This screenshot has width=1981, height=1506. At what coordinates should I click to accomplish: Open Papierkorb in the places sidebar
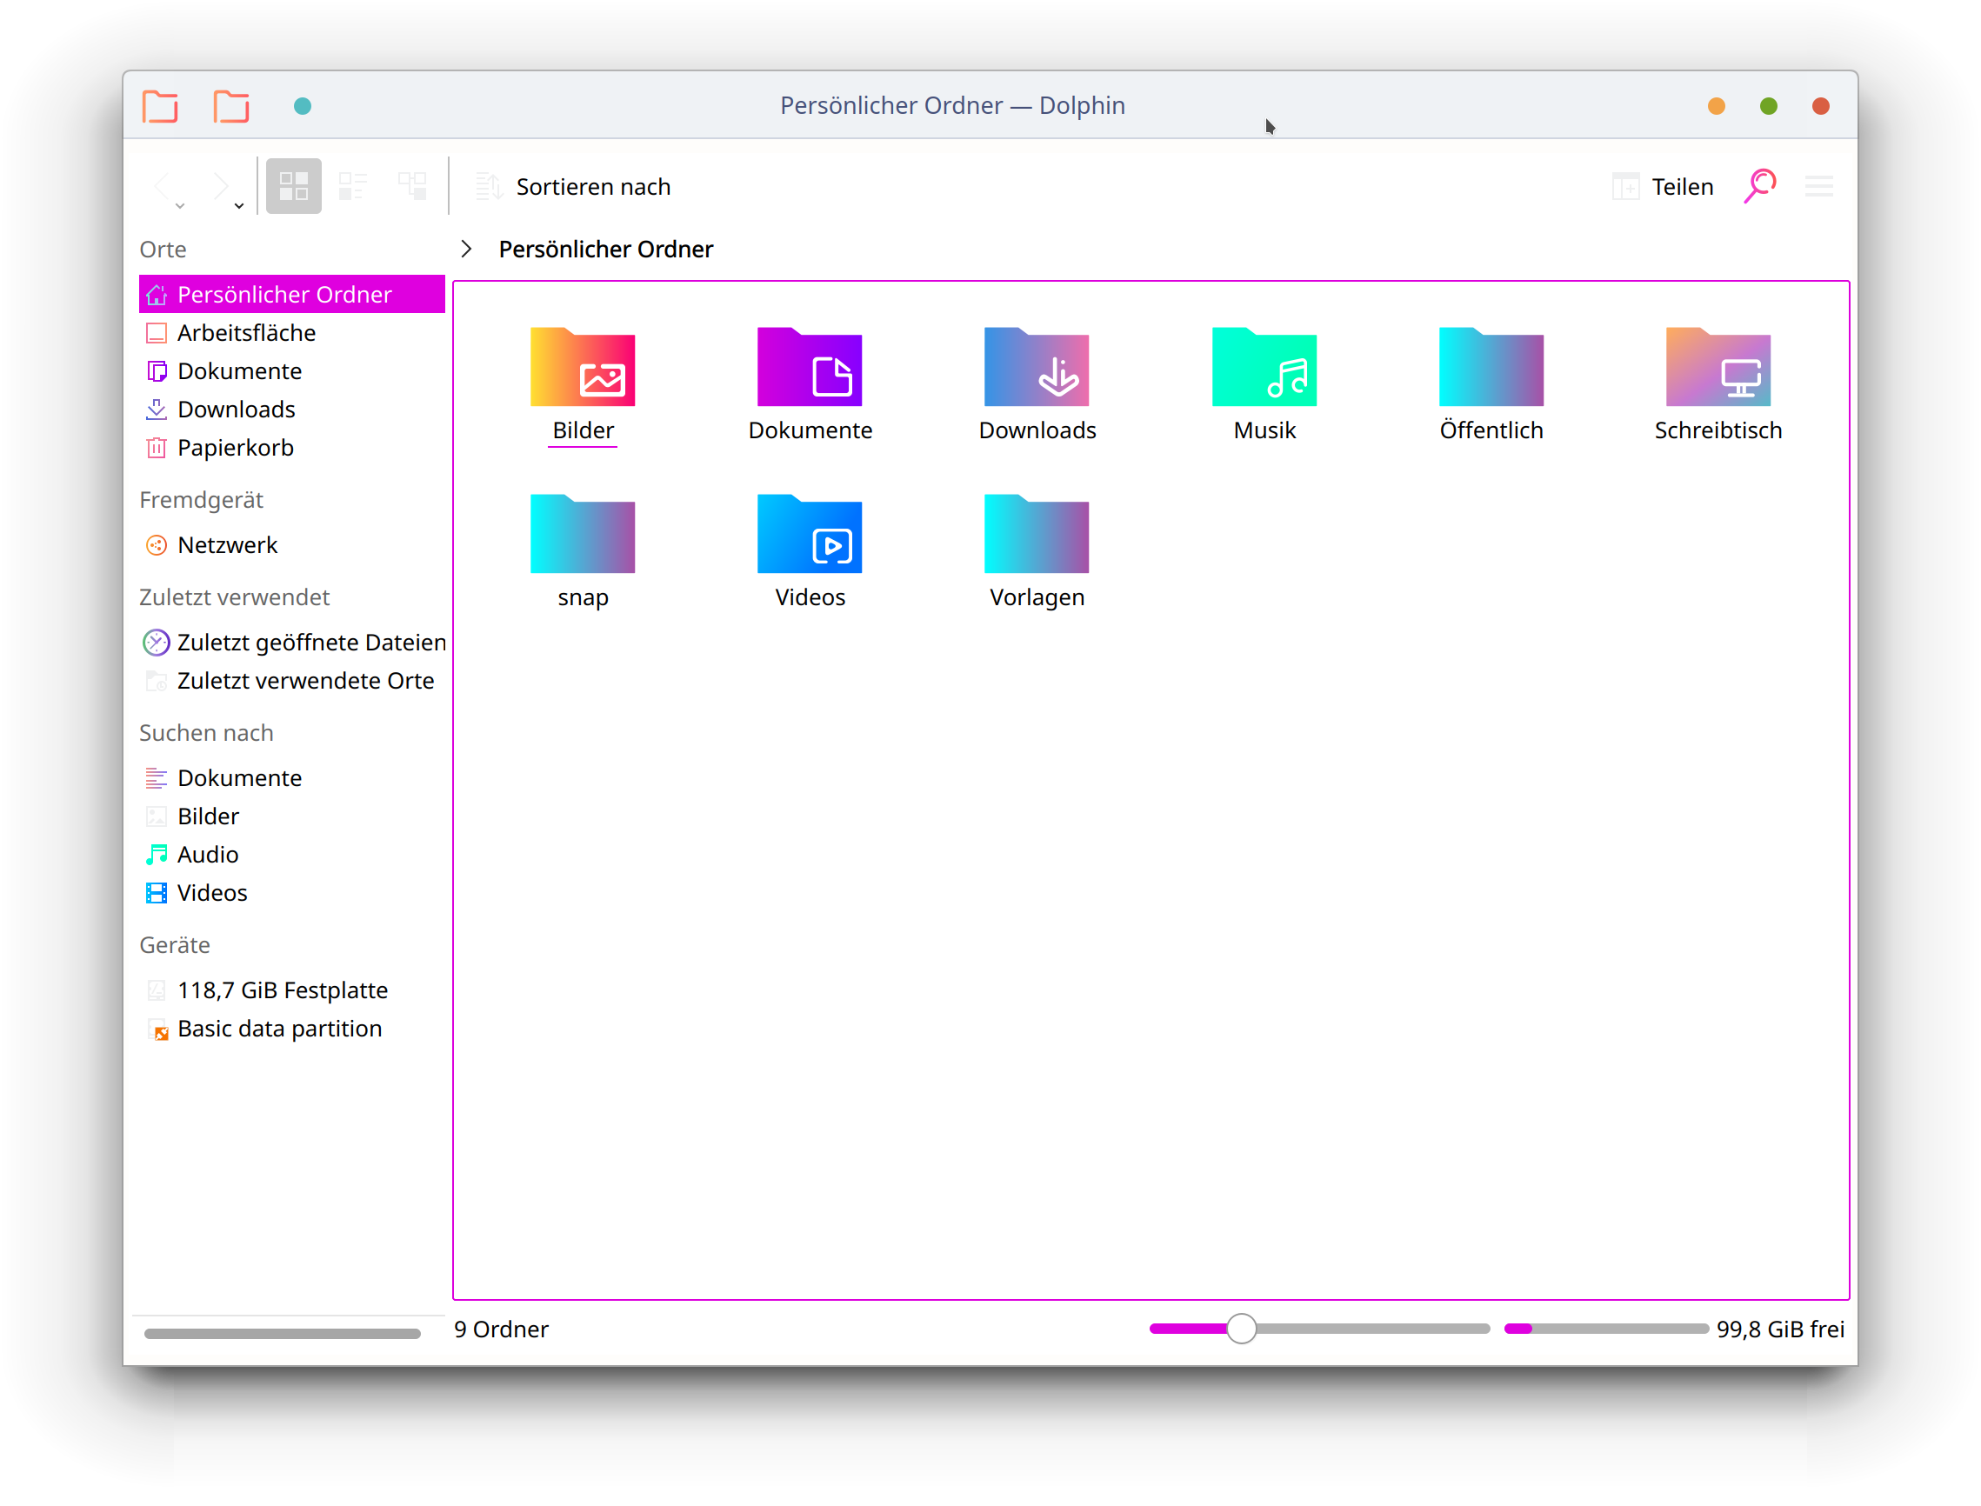(235, 447)
